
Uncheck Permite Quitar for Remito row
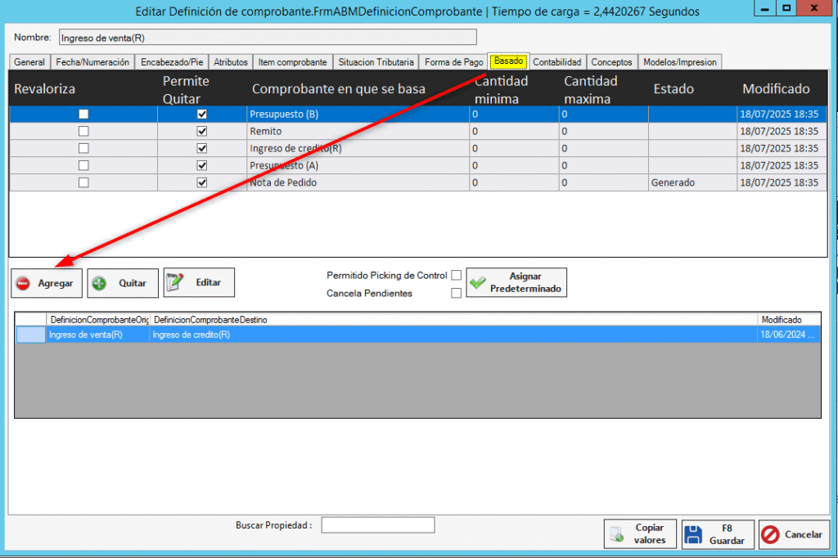coord(202,131)
